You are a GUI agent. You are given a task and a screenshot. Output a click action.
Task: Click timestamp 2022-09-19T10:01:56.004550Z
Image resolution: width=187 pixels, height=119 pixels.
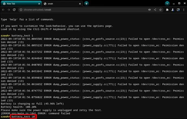21,39
